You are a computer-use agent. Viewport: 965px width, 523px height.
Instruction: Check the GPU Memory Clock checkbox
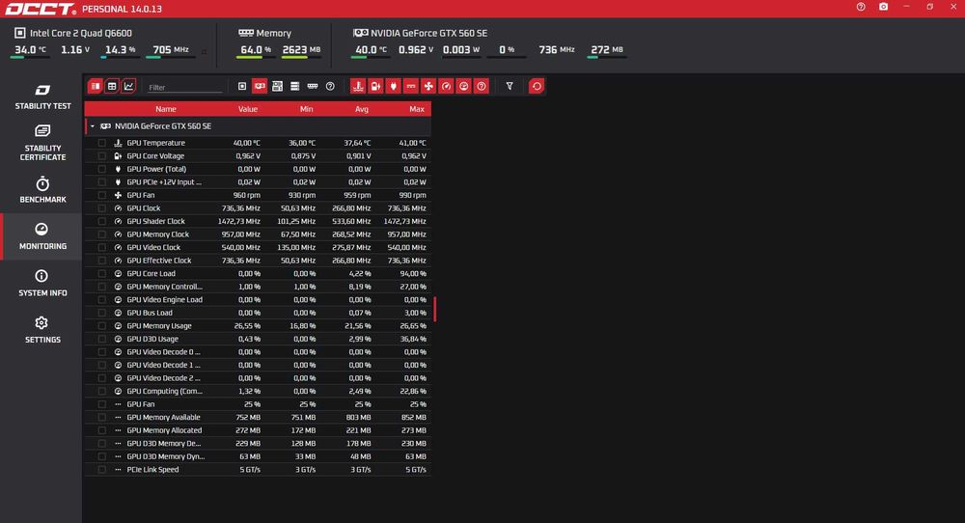coord(101,234)
